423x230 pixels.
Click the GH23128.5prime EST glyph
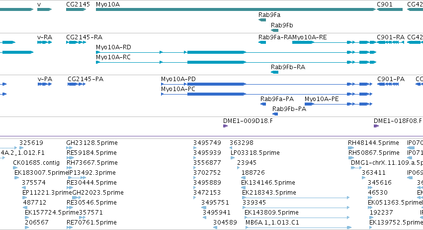[69, 148]
